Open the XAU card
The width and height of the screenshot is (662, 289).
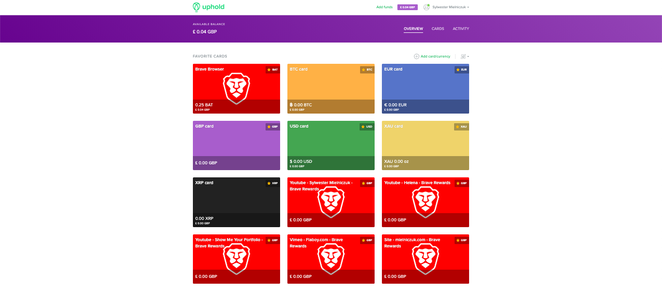click(x=426, y=145)
